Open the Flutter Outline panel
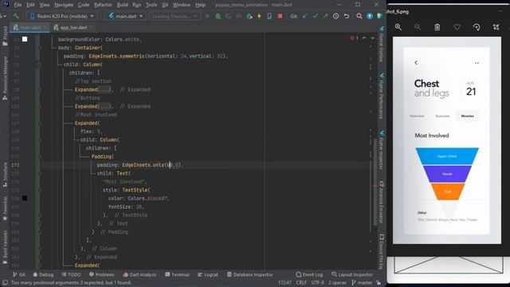510x287 pixels. tap(382, 45)
